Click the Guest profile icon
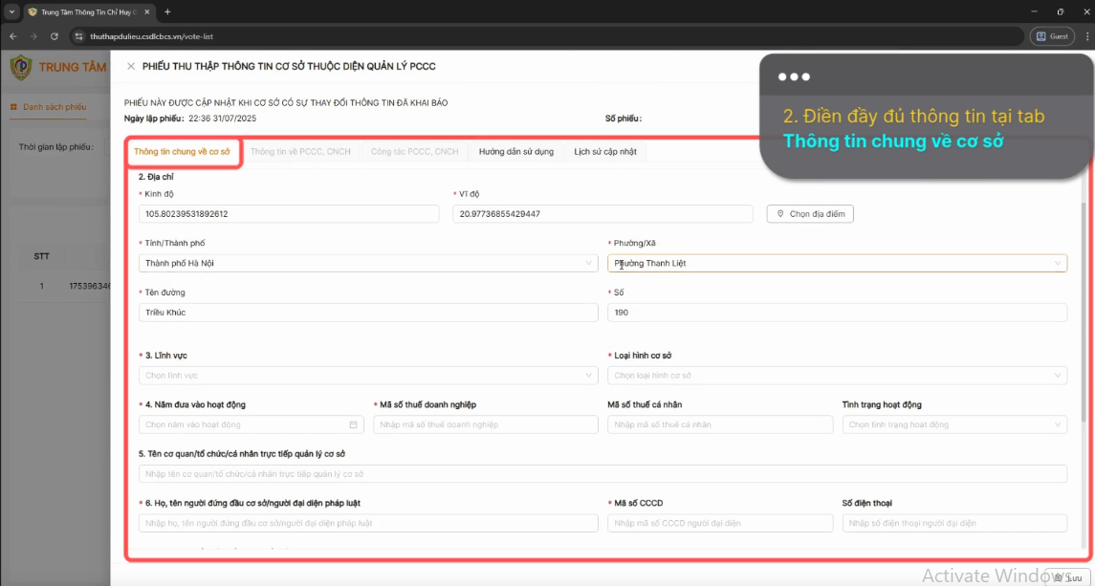This screenshot has width=1095, height=586. (1052, 36)
